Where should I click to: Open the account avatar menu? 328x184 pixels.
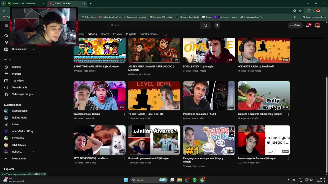[317, 25]
